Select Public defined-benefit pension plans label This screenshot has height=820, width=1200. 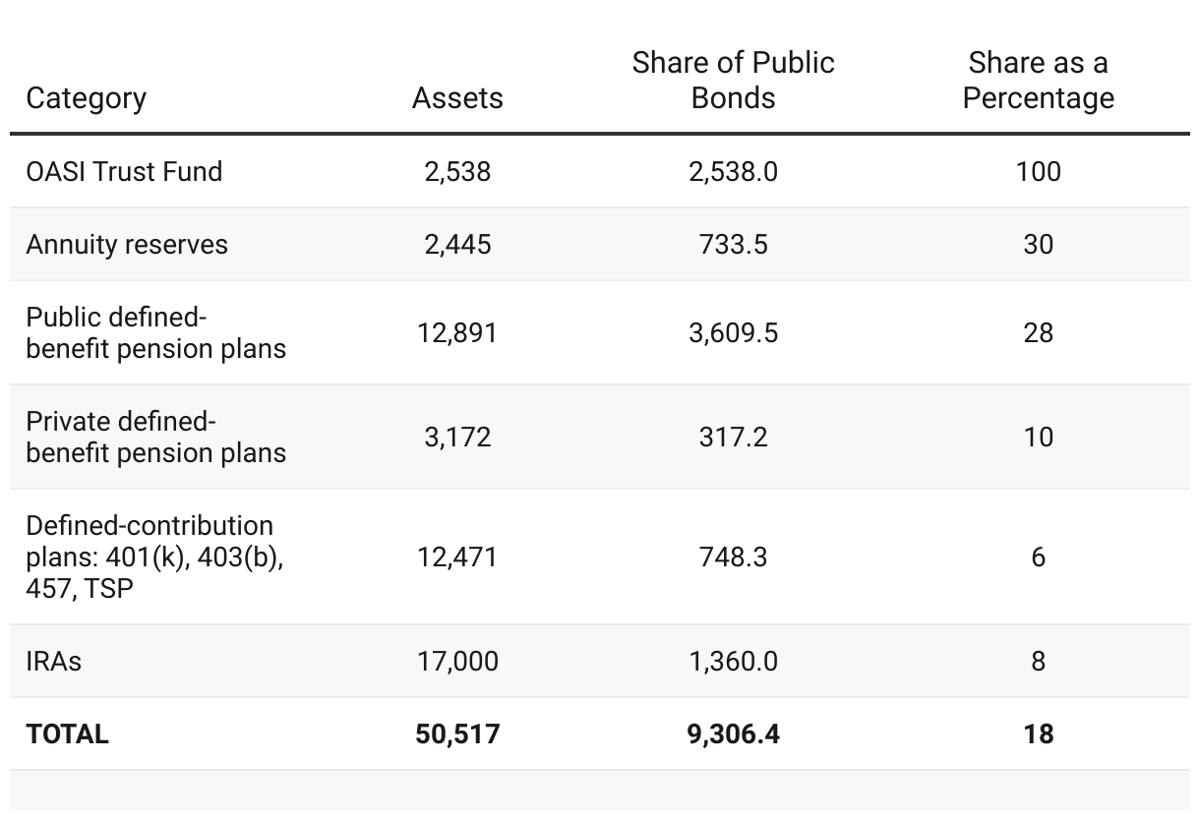point(155,333)
